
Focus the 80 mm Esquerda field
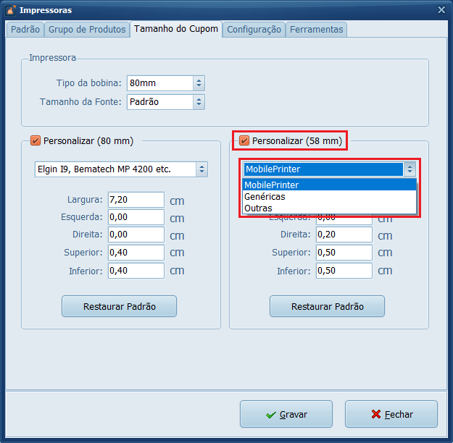pos(136,217)
